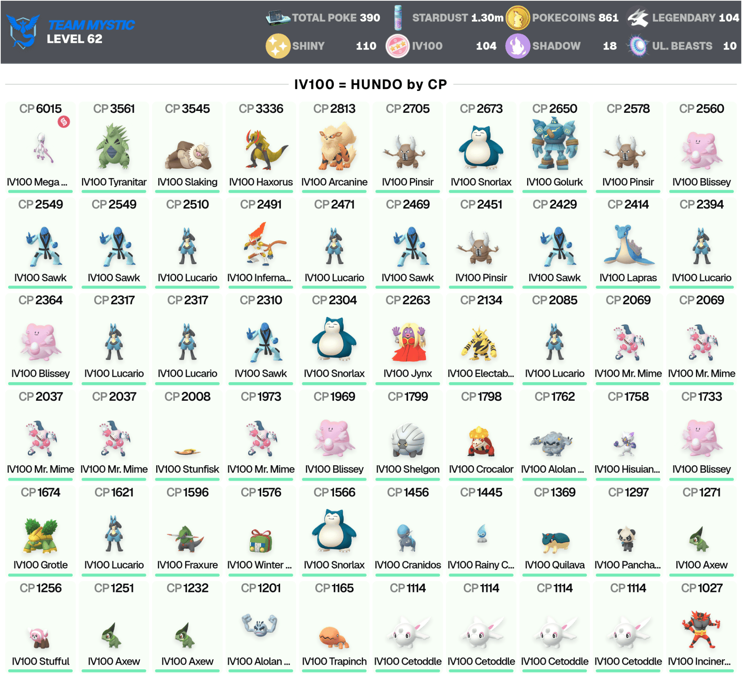Open the IV100 Fraxure sprite
Screen dimensions: 742x679
186,539
